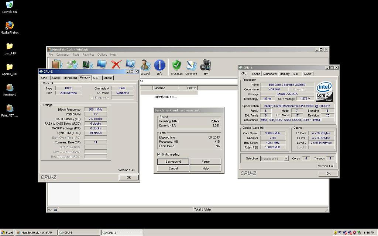Screen dimensions: 378x236
Task: Click the 'Total 1 folder' status bar text
Action: pyautogui.click(x=203, y=209)
